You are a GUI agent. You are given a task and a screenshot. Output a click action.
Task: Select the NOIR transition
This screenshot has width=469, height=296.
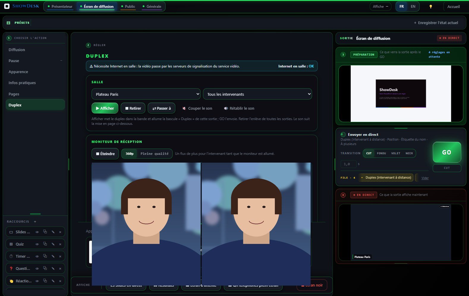[409, 153]
